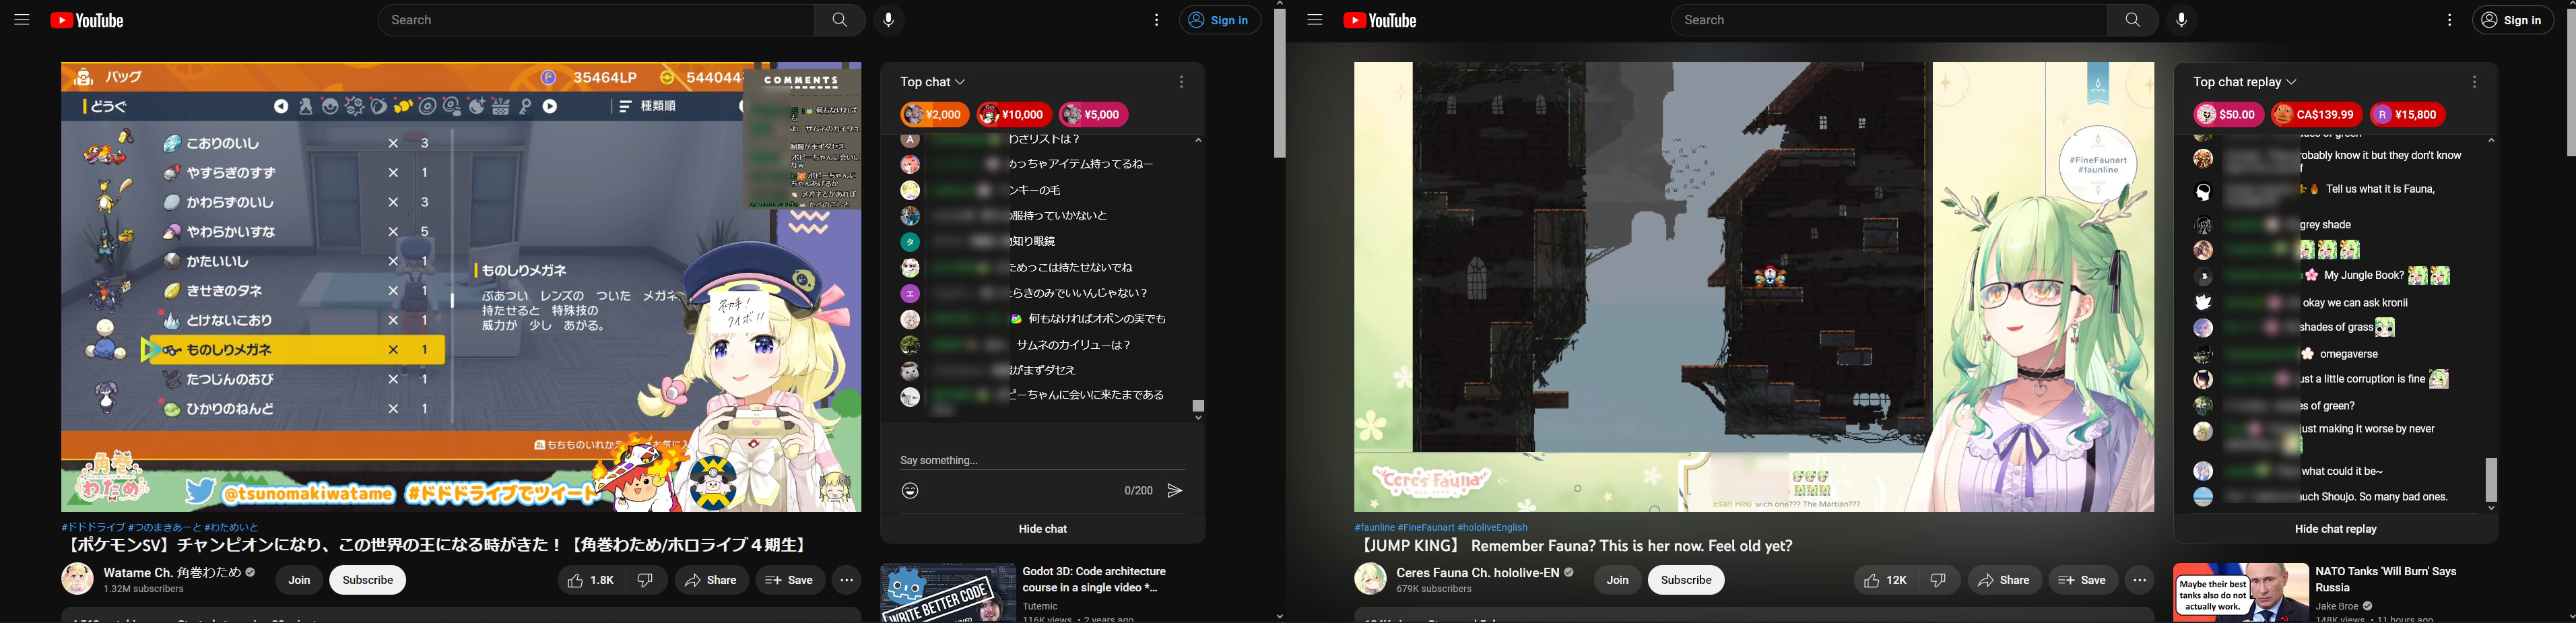2576x623 pixels.
Task: Open the #ドドドライブ hashtag link
Action: point(93,527)
